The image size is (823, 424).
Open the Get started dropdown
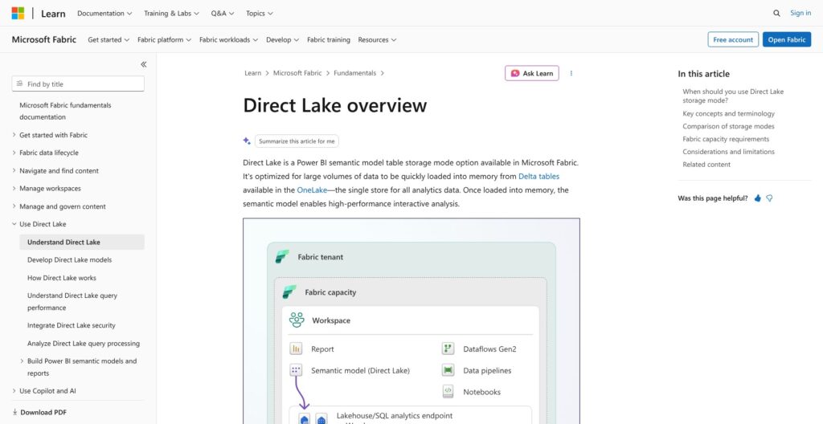(x=109, y=39)
